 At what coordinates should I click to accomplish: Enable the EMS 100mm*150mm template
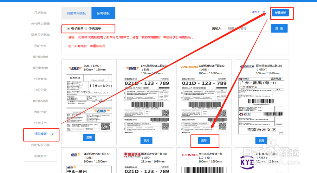point(89,137)
